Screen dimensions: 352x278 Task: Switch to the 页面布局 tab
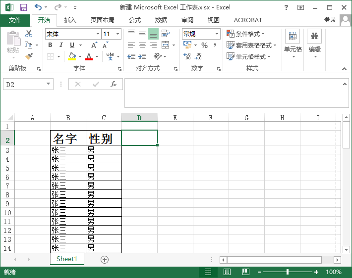pos(102,20)
